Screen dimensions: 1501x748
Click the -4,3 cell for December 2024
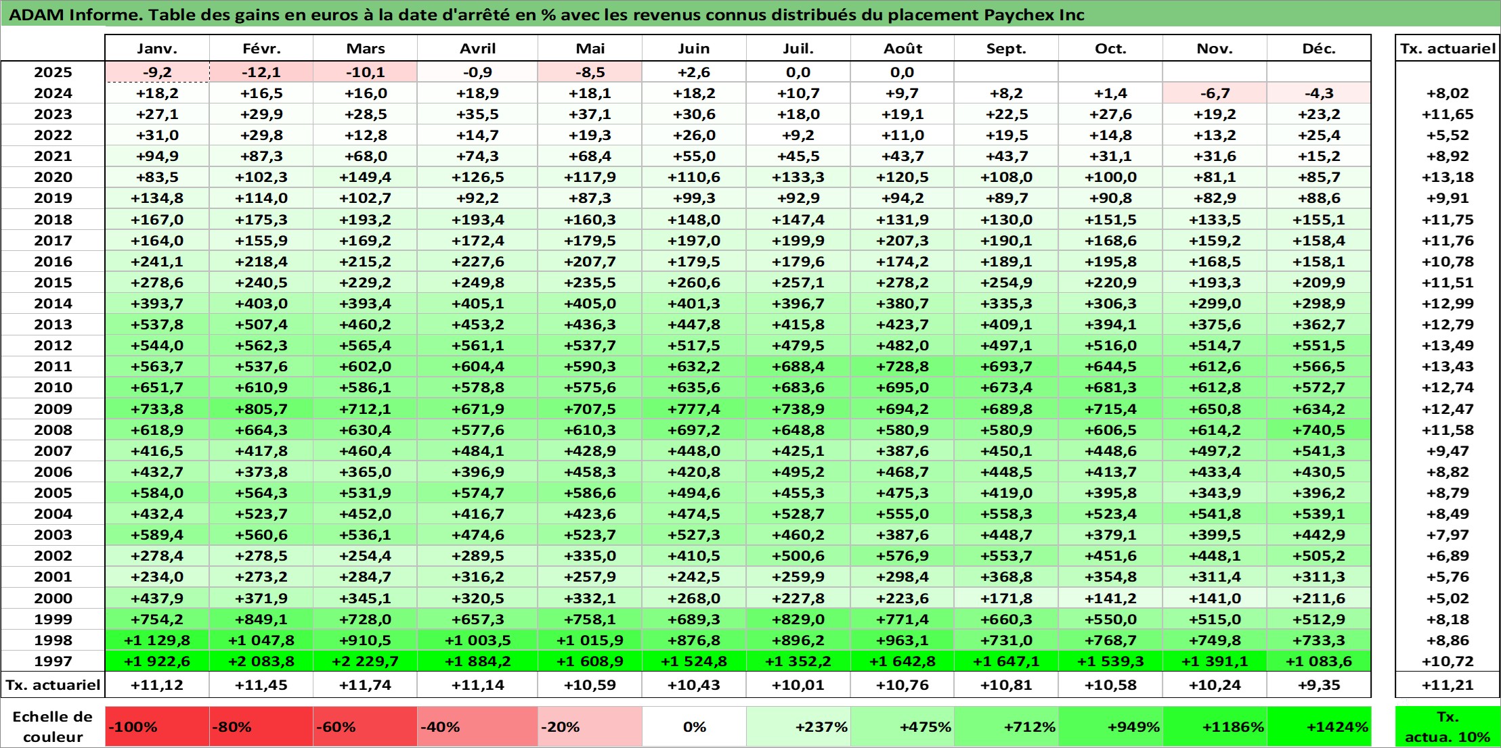pos(1319,93)
